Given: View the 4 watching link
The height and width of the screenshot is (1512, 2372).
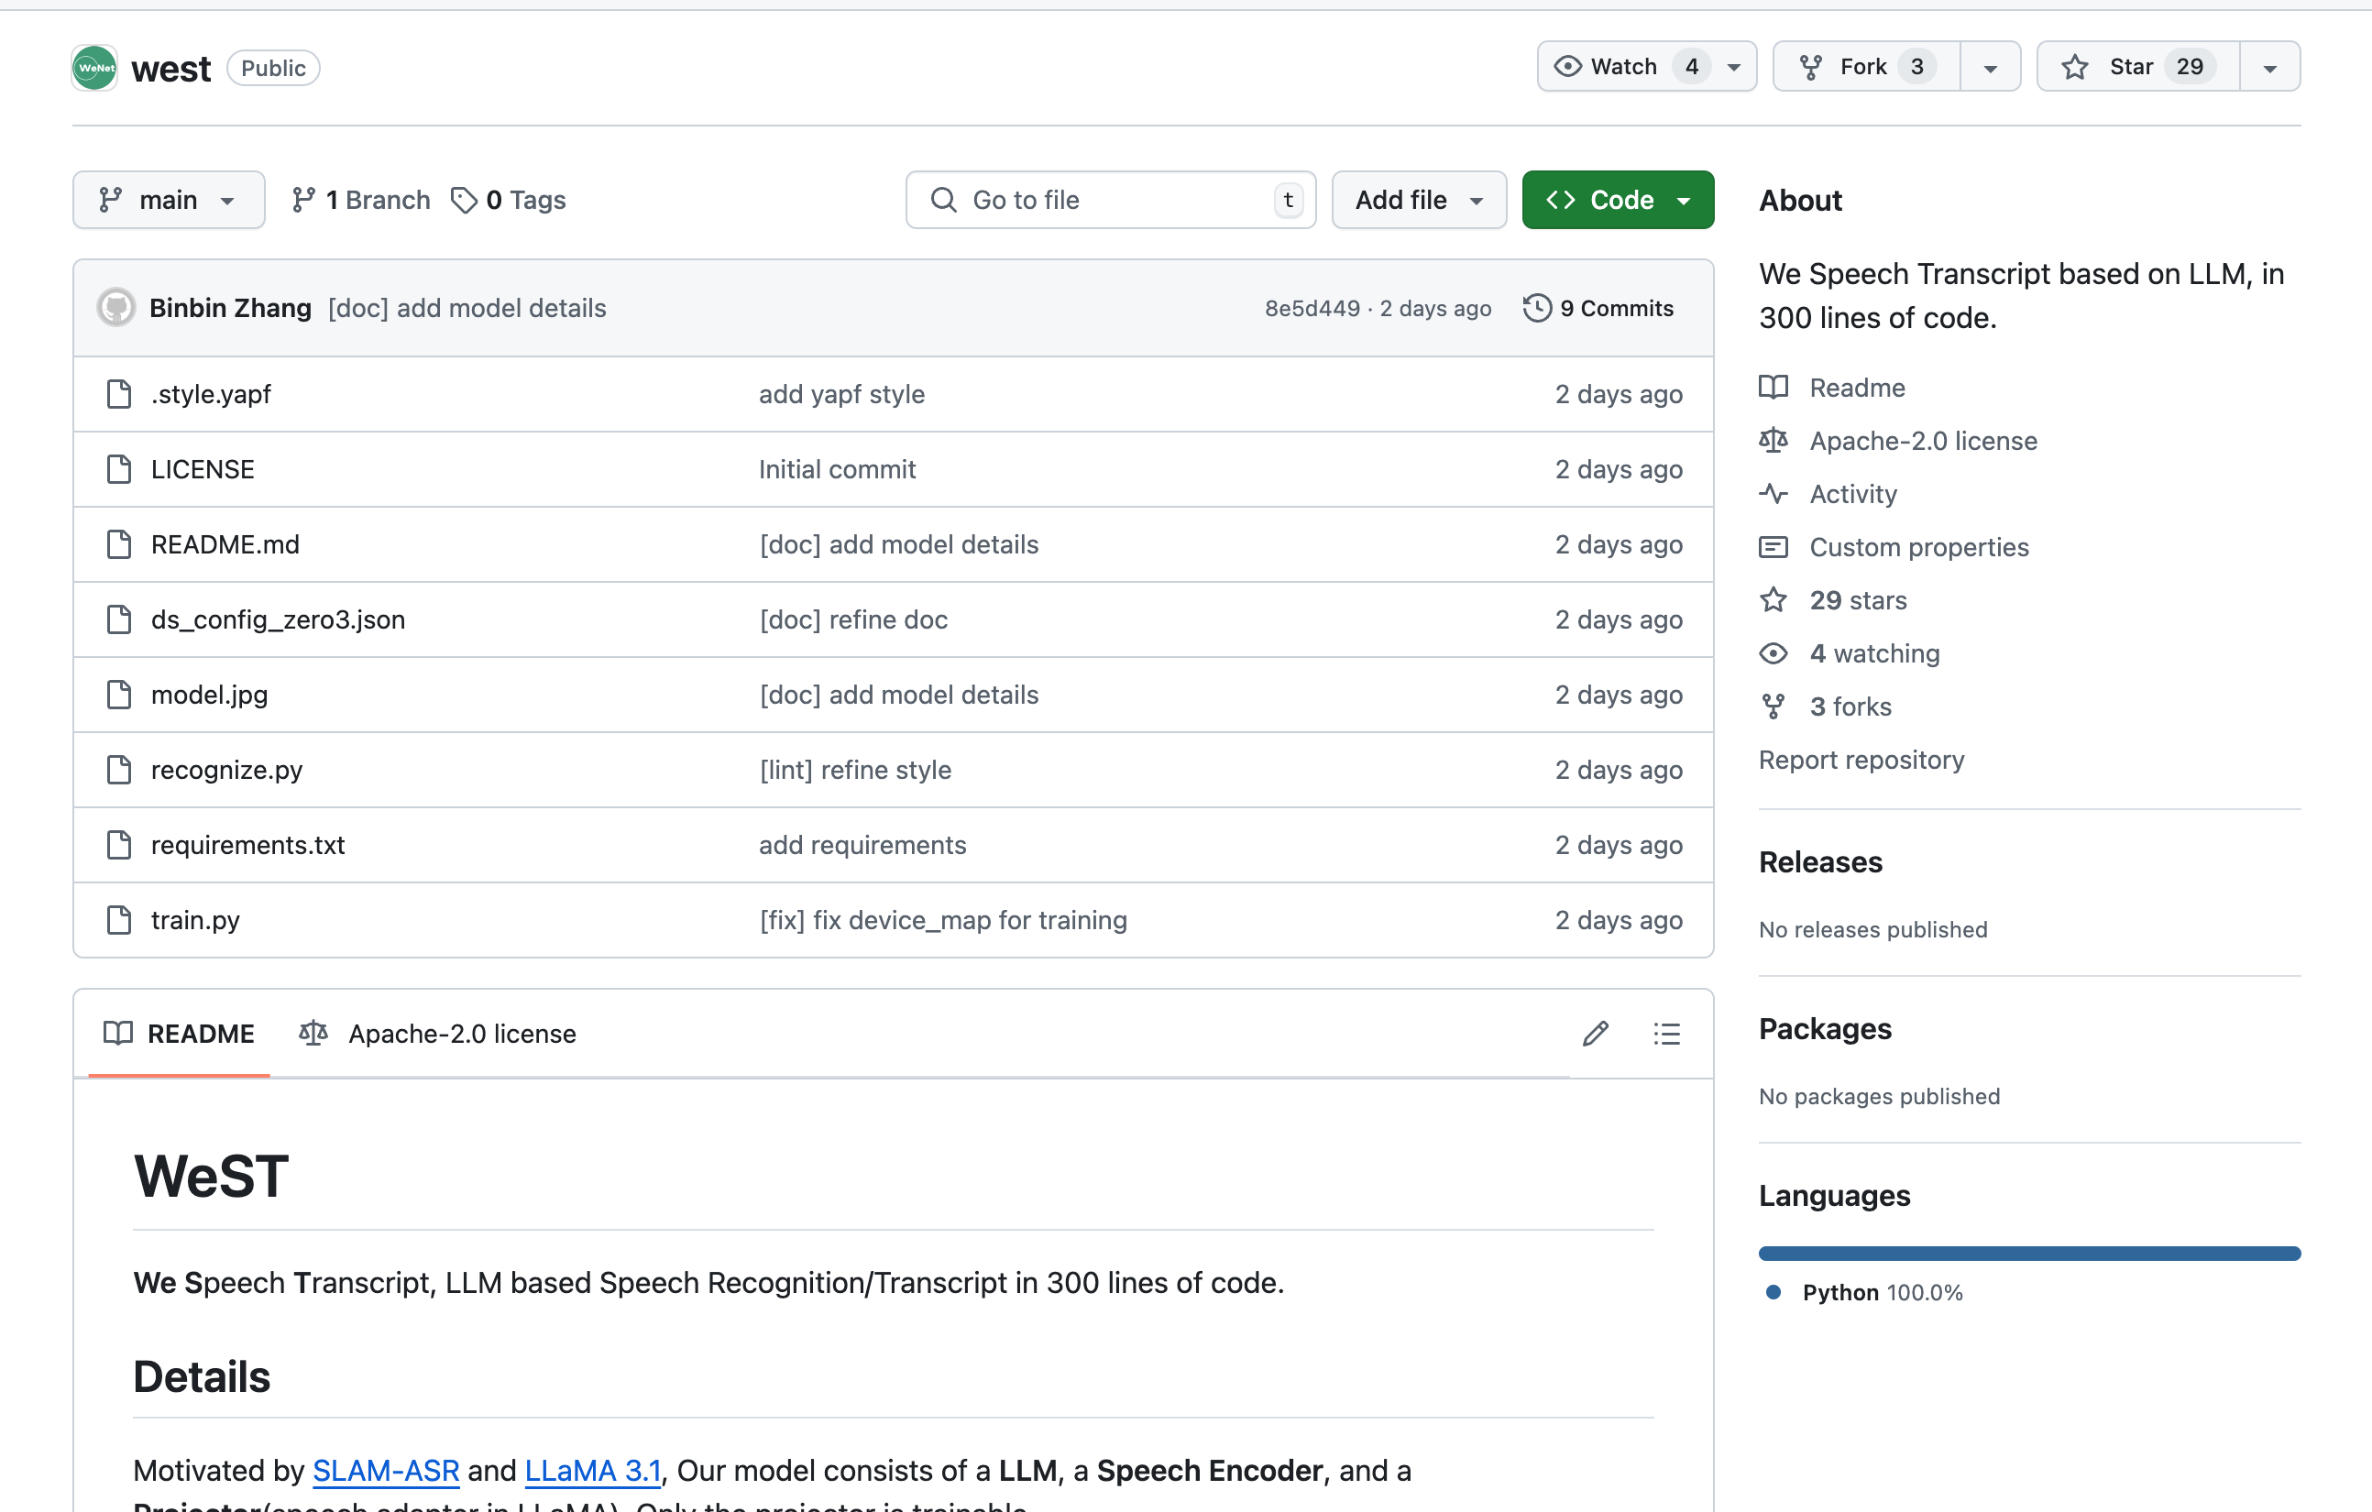Looking at the screenshot, I should [1850, 653].
